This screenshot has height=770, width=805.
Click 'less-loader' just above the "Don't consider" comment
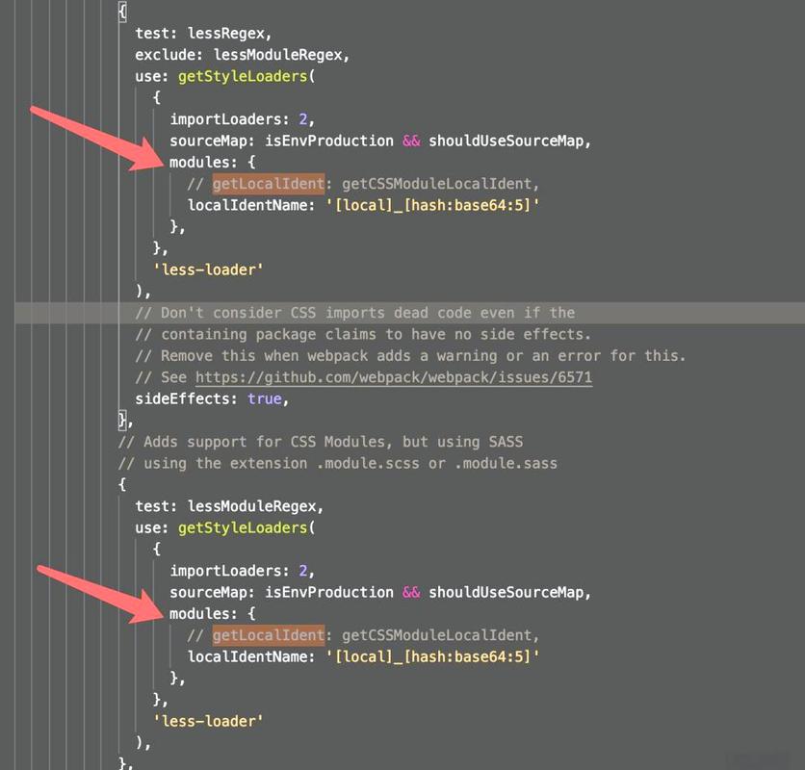point(208,270)
